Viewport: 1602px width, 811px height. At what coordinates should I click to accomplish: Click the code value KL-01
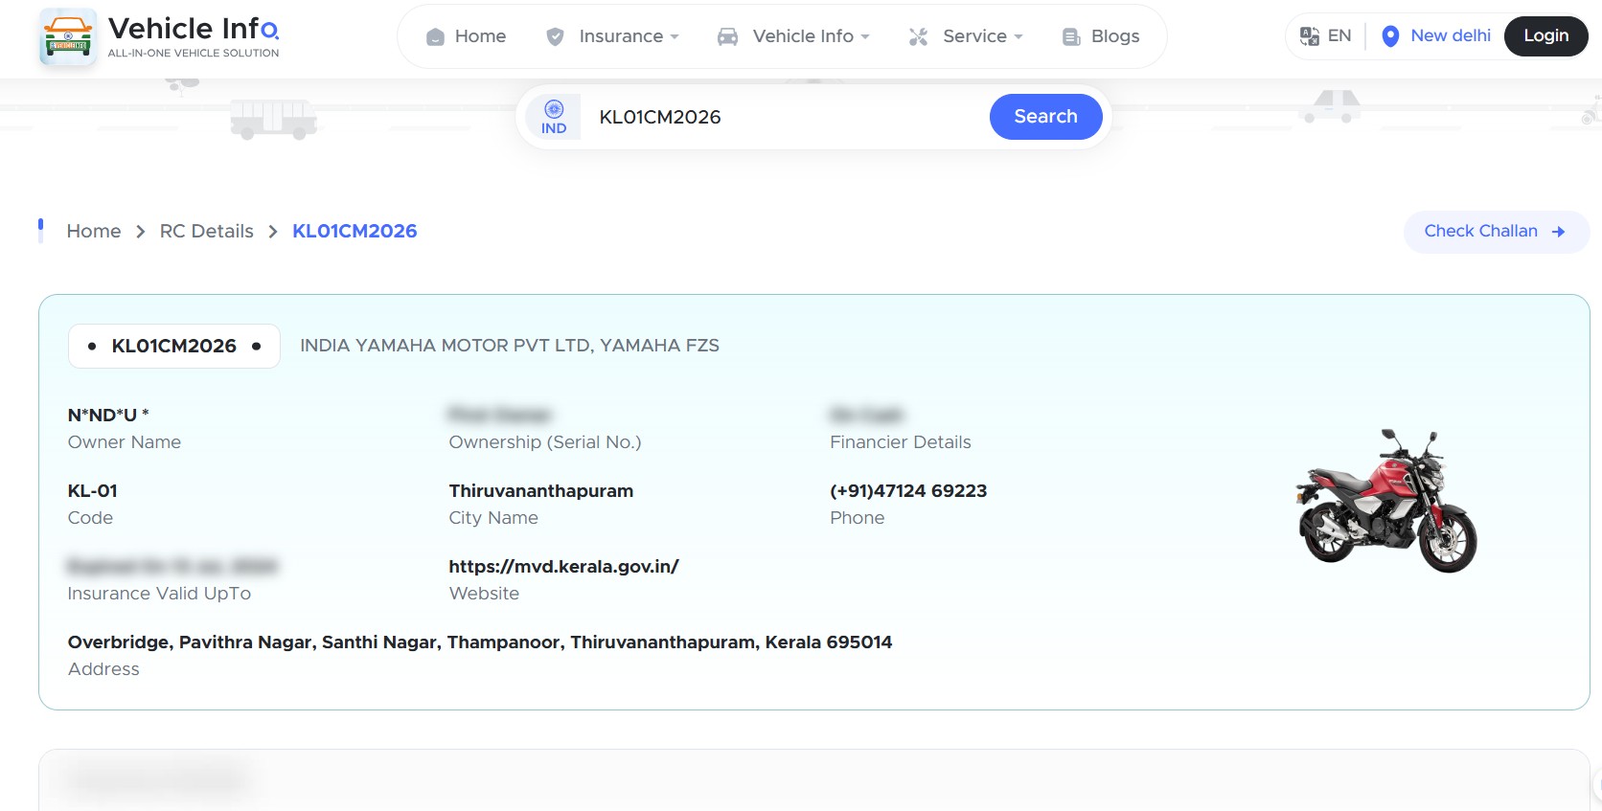click(x=93, y=491)
